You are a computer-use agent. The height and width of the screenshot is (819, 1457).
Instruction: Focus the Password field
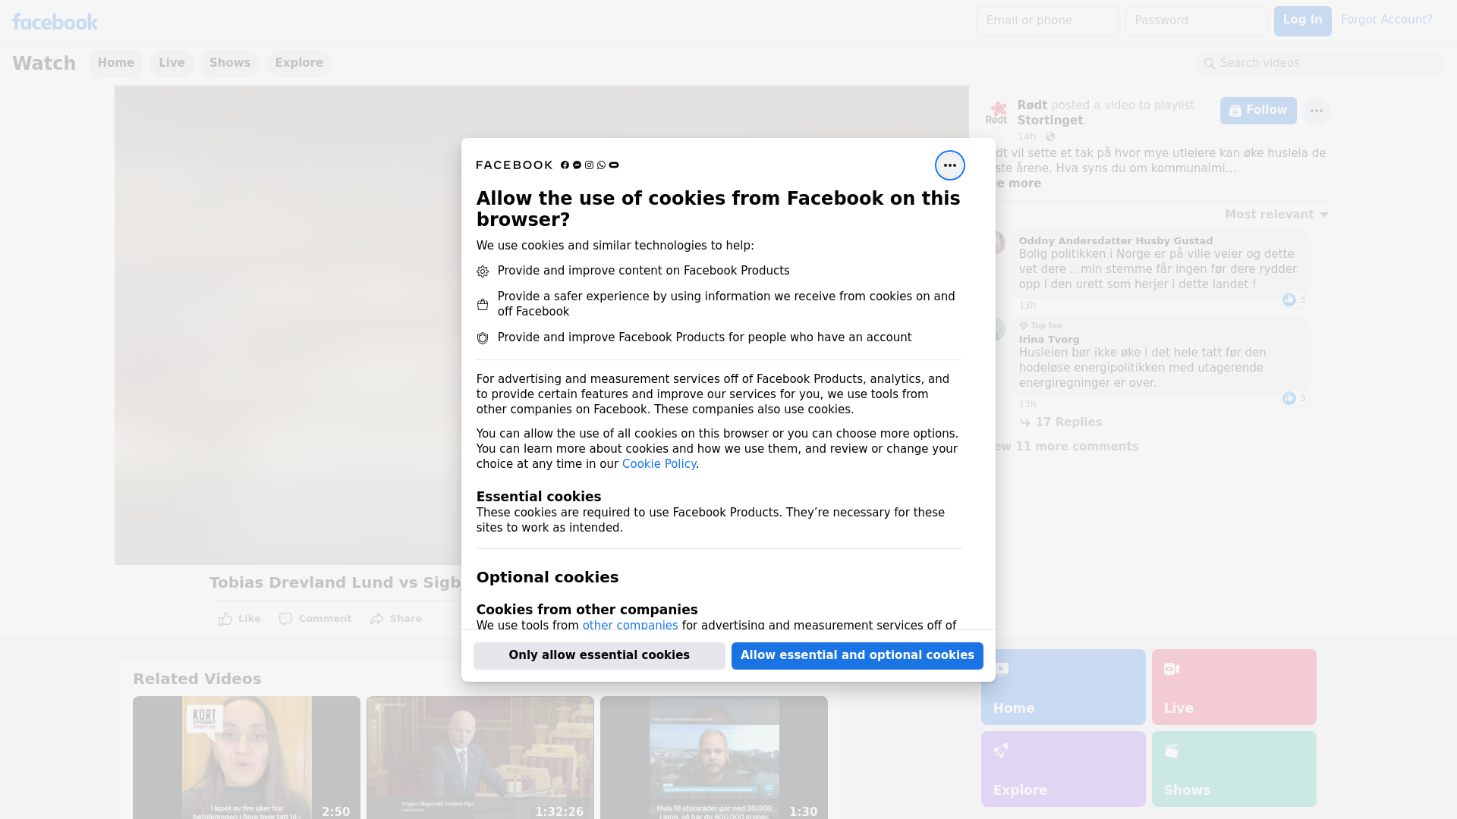[x=1197, y=21]
